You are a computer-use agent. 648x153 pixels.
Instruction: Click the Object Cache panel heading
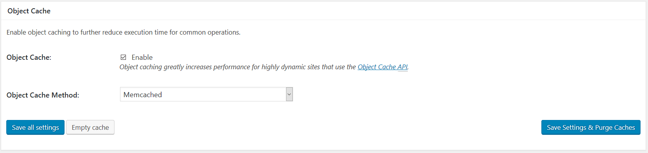click(x=29, y=11)
